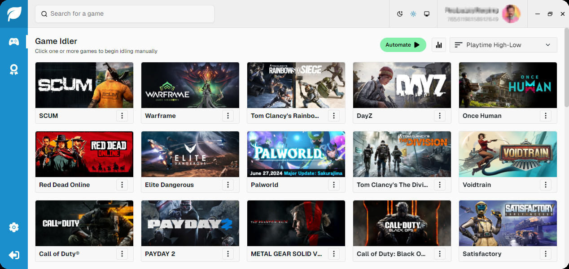
Task: Select the Call of Duty® thumbnail
Action: [84, 223]
